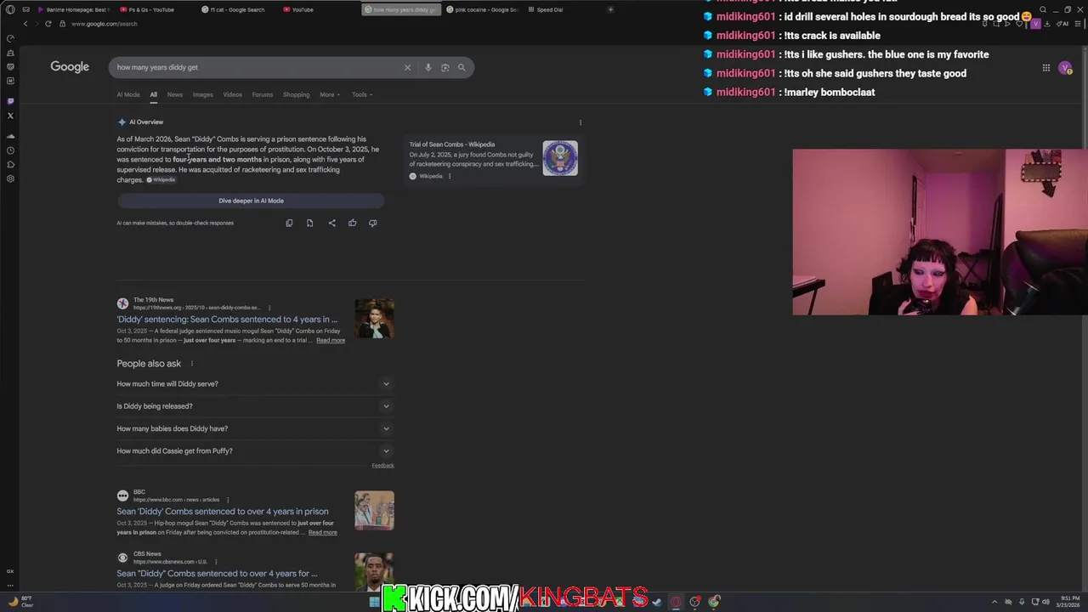Open People also ask options menu
The height and width of the screenshot is (612, 1088).
tap(191, 364)
